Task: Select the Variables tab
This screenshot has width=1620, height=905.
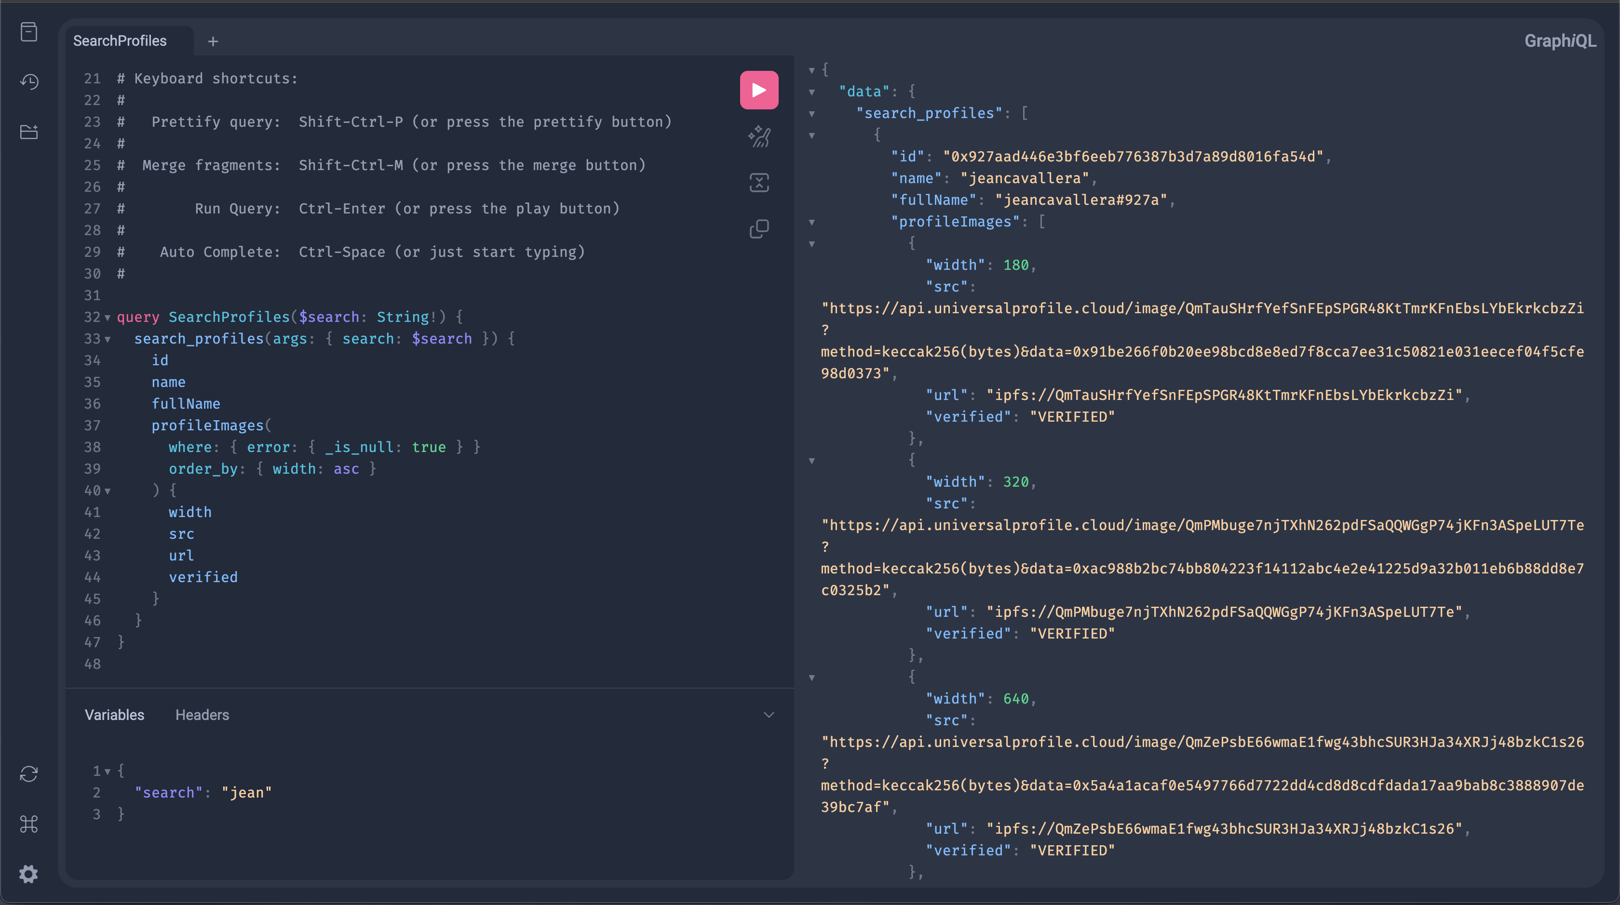Action: point(114,715)
